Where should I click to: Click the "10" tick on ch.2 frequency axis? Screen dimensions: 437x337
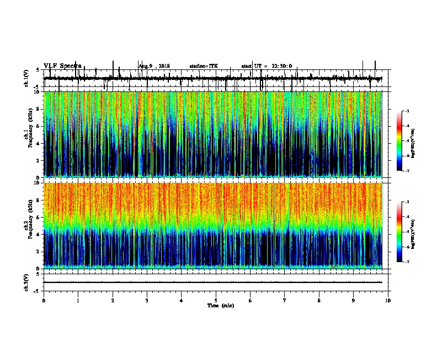pyautogui.click(x=38, y=183)
